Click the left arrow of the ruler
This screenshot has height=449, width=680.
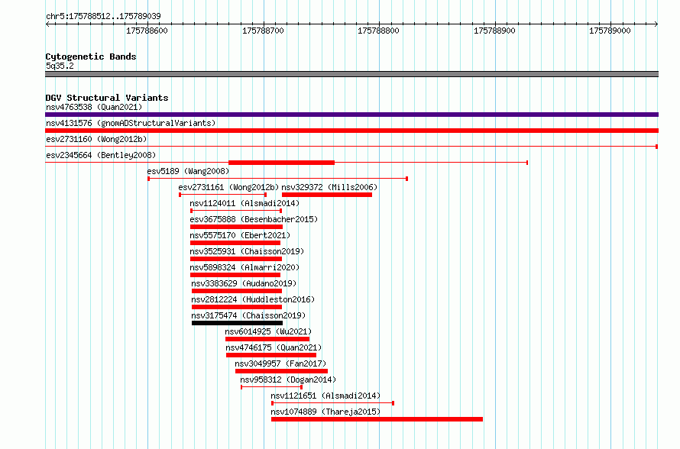[47, 24]
